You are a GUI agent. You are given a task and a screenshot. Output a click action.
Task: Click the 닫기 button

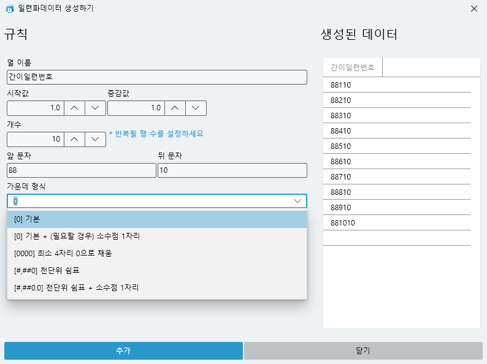[x=363, y=351]
